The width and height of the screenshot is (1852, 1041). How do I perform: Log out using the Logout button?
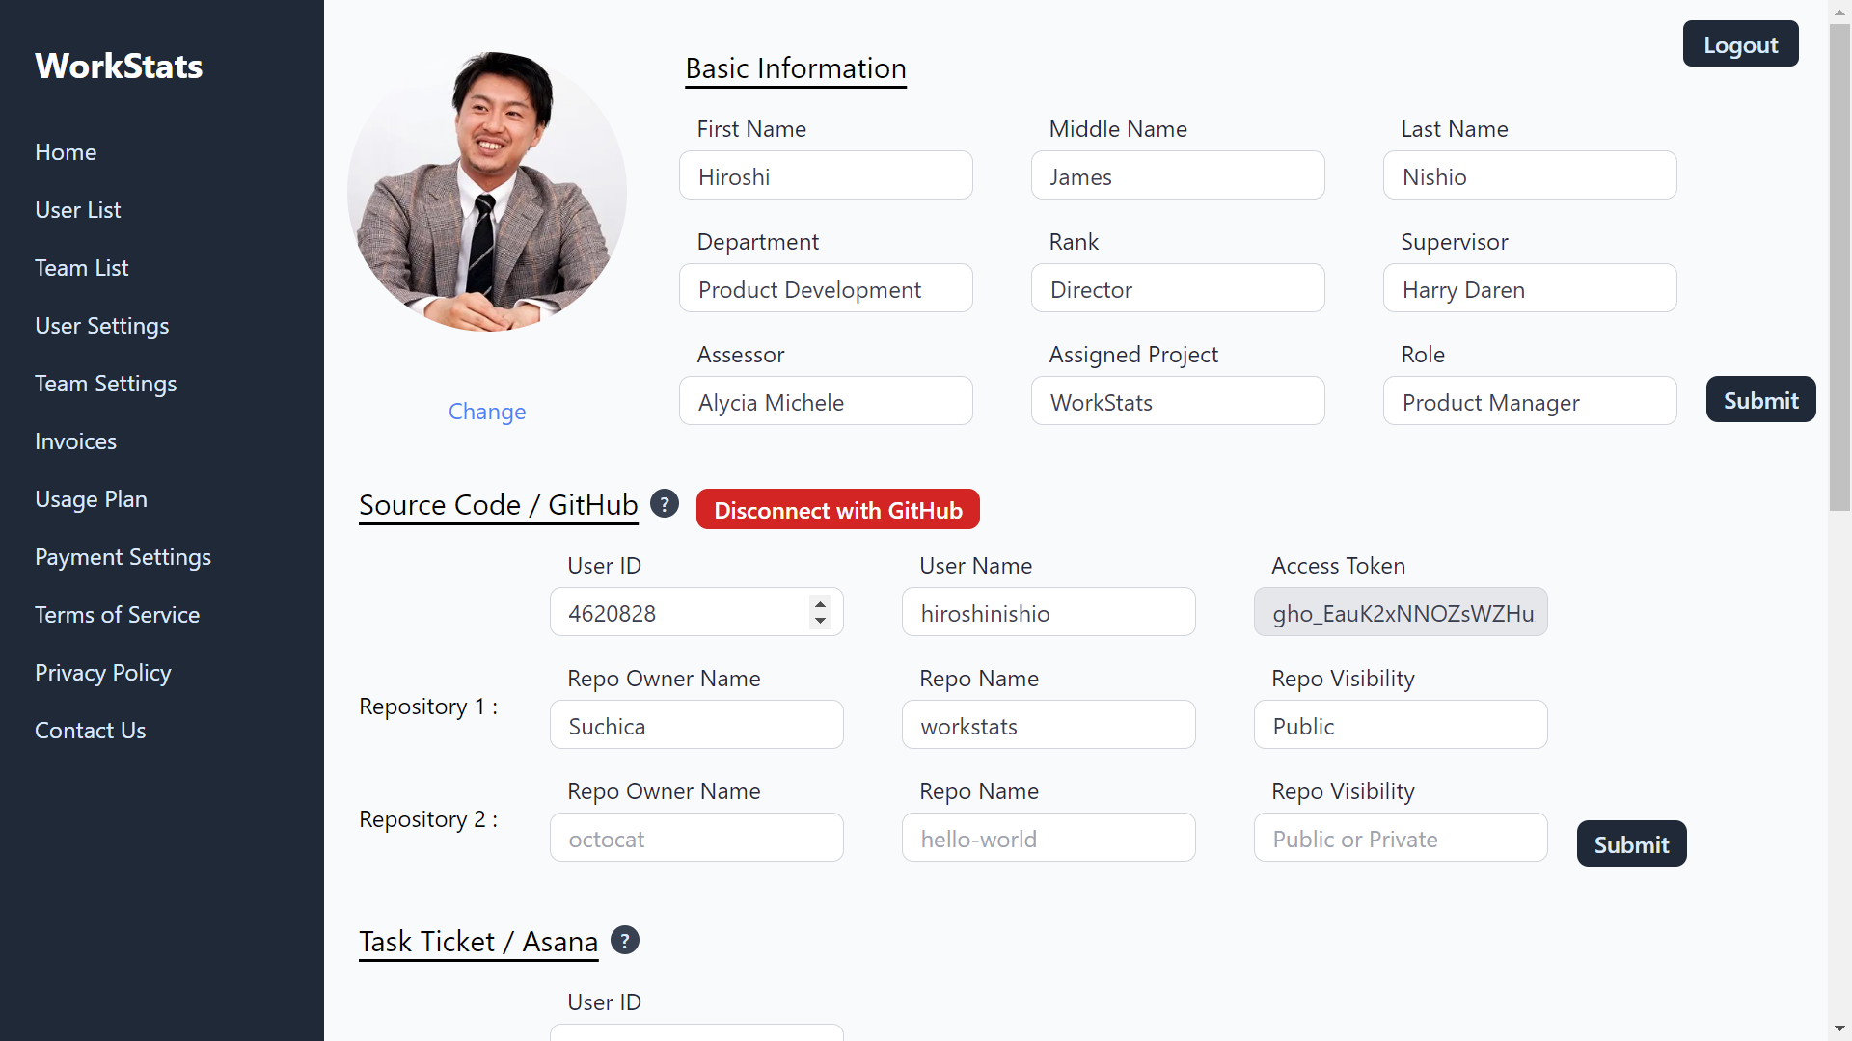(x=1740, y=44)
